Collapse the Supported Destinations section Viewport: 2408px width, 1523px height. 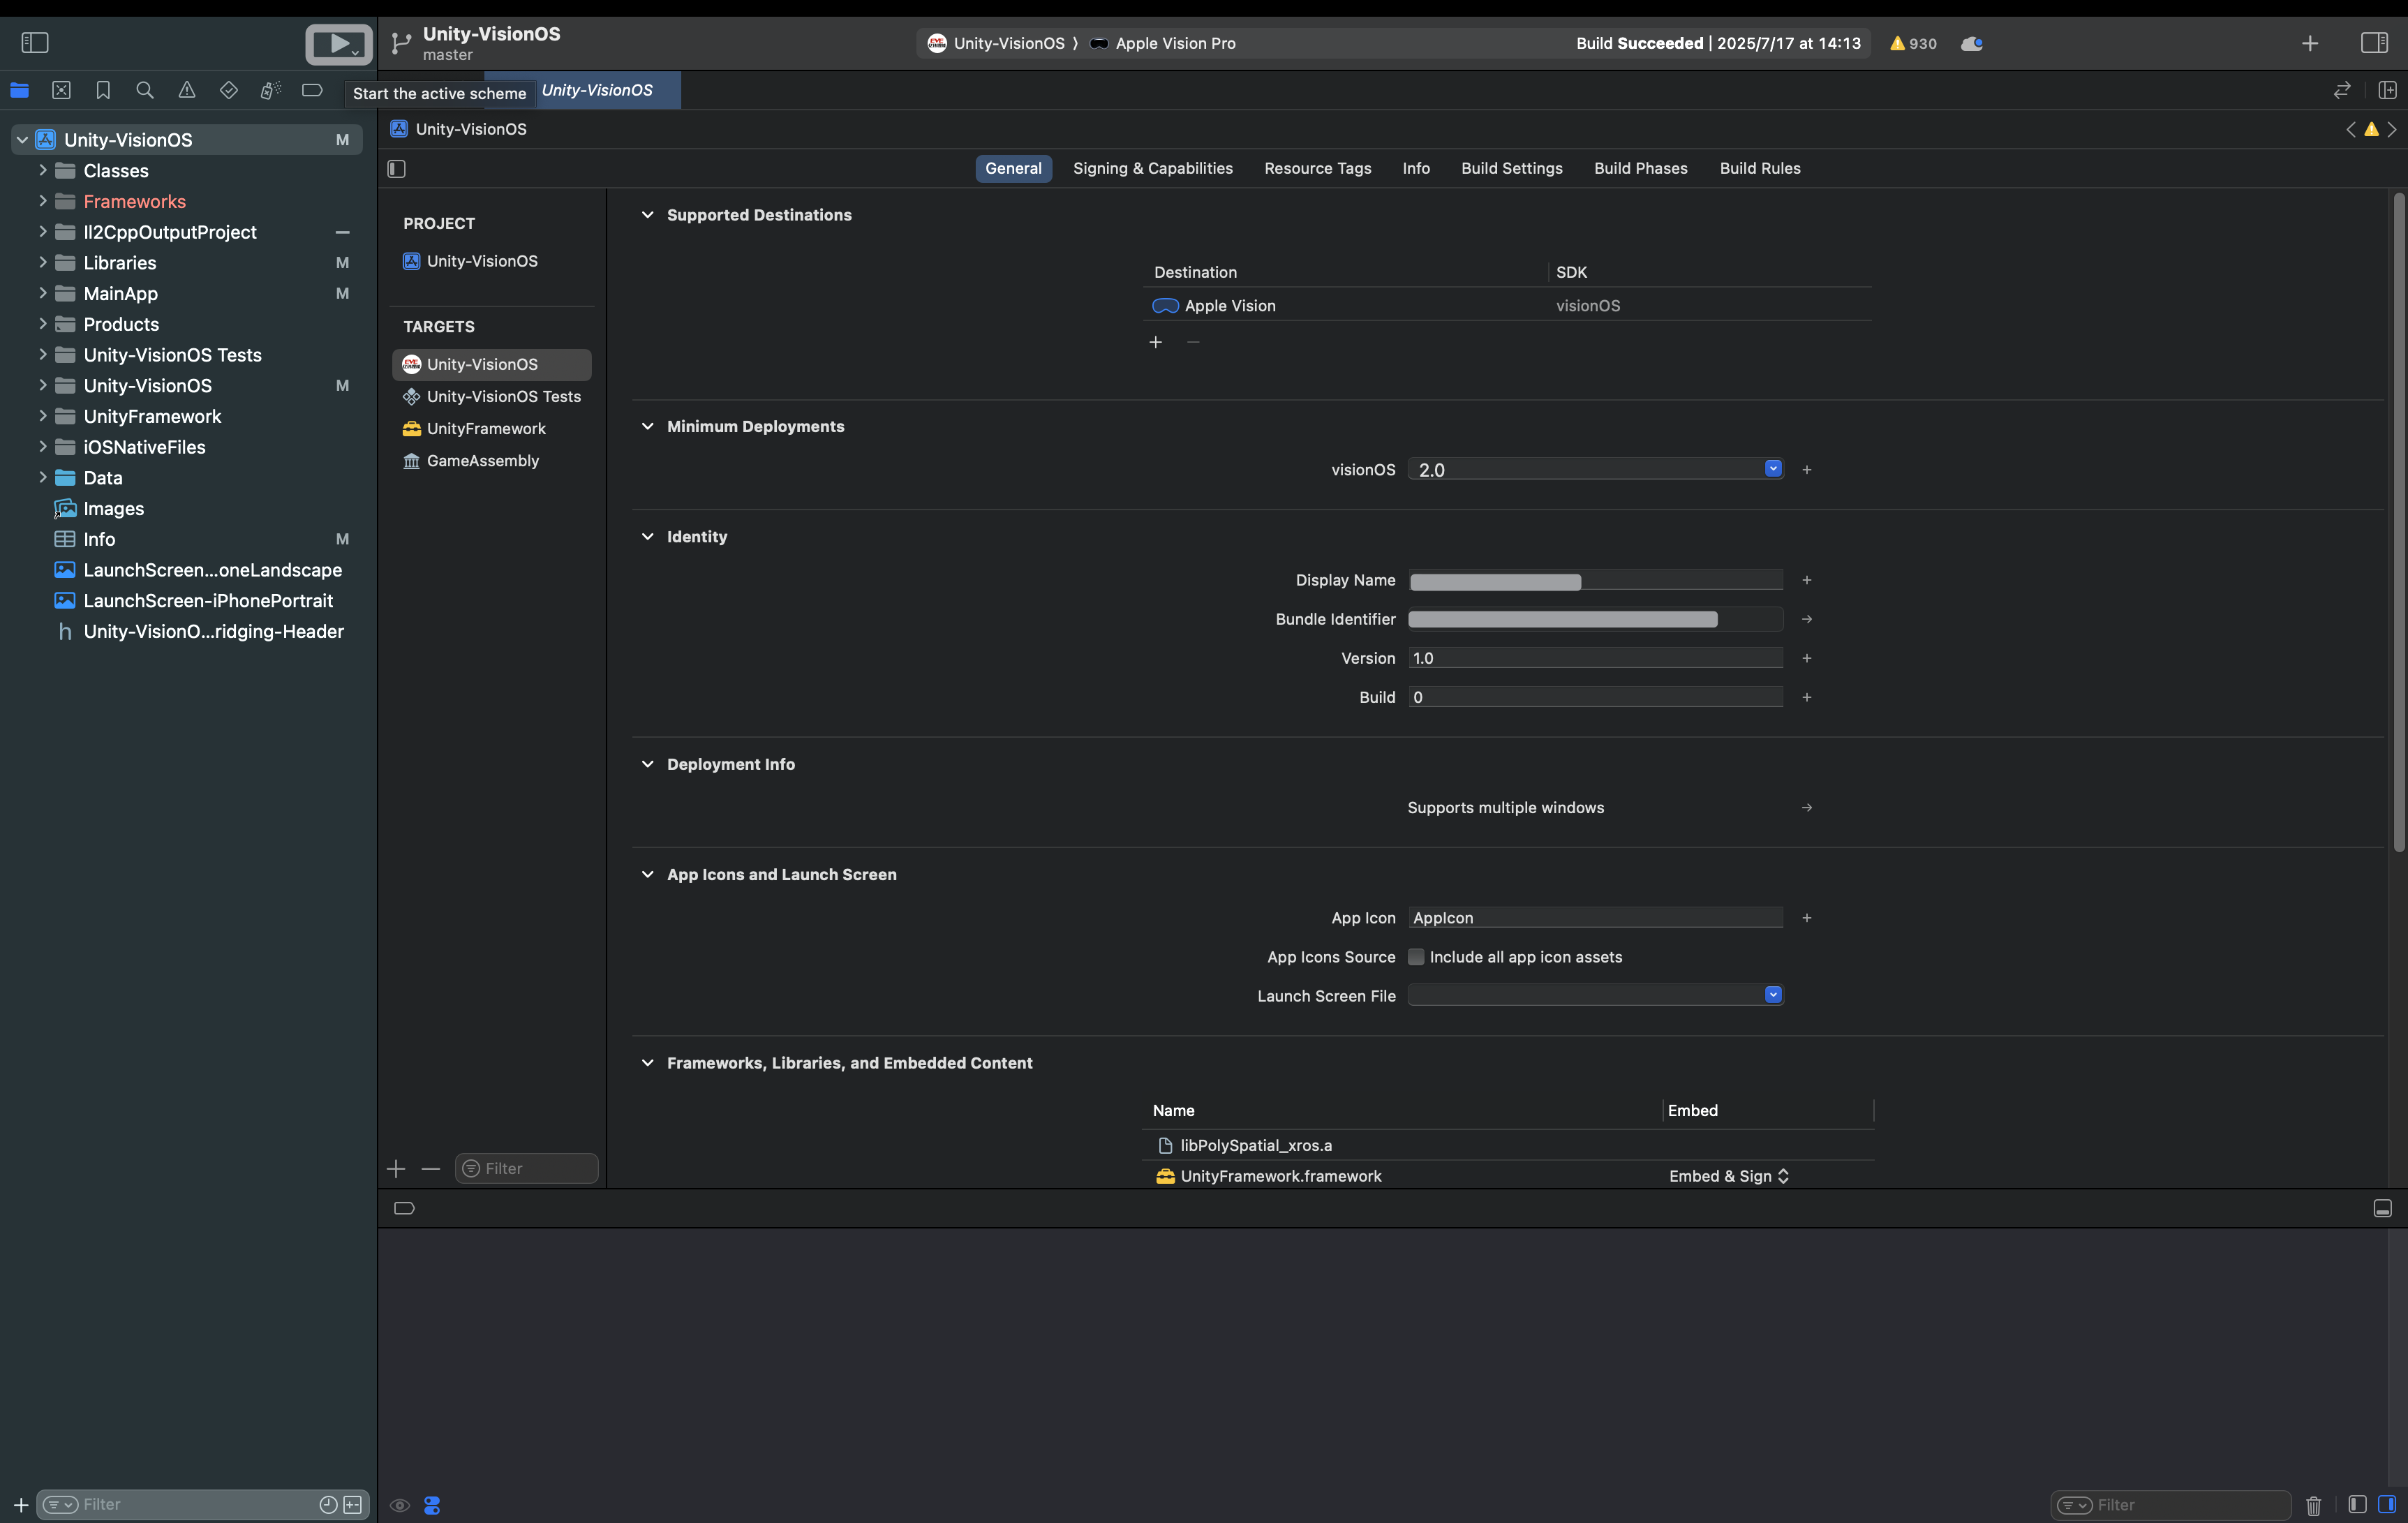(x=647, y=215)
